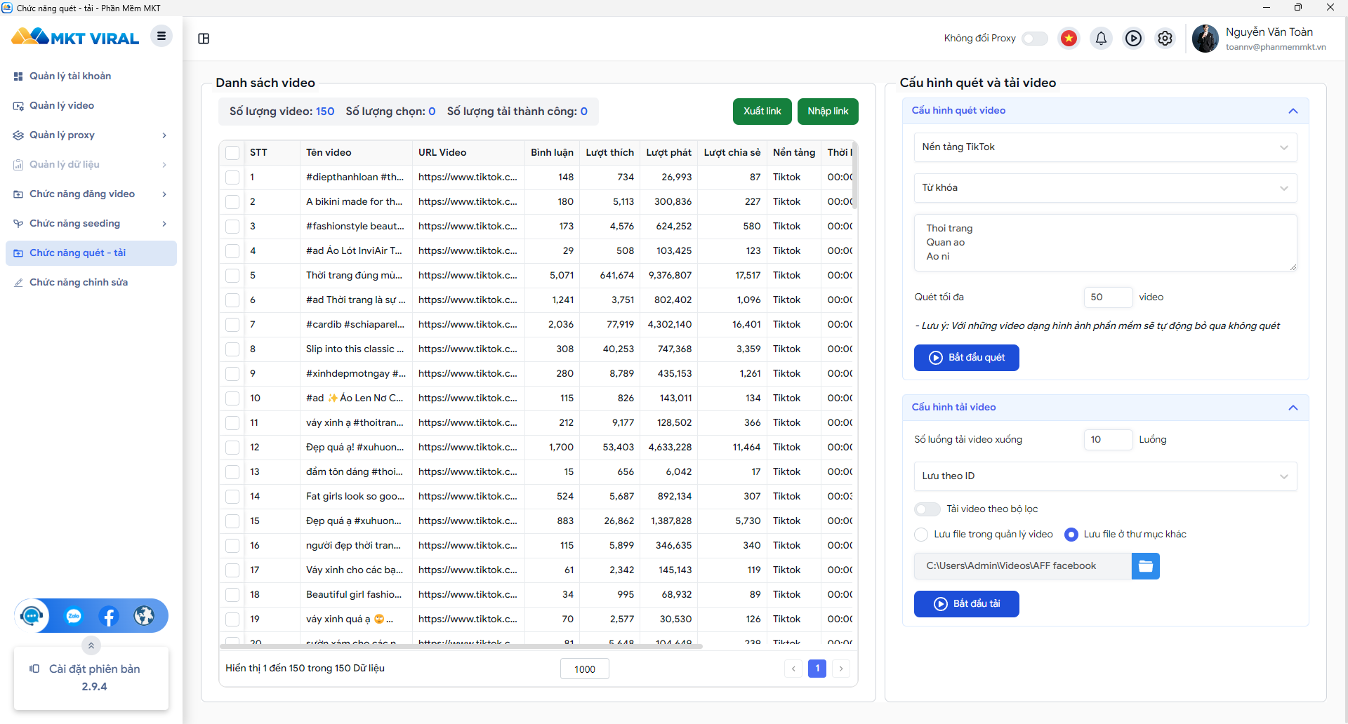The image size is (1348, 724).
Task: Open settings gear in top bar
Action: (1165, 39)
